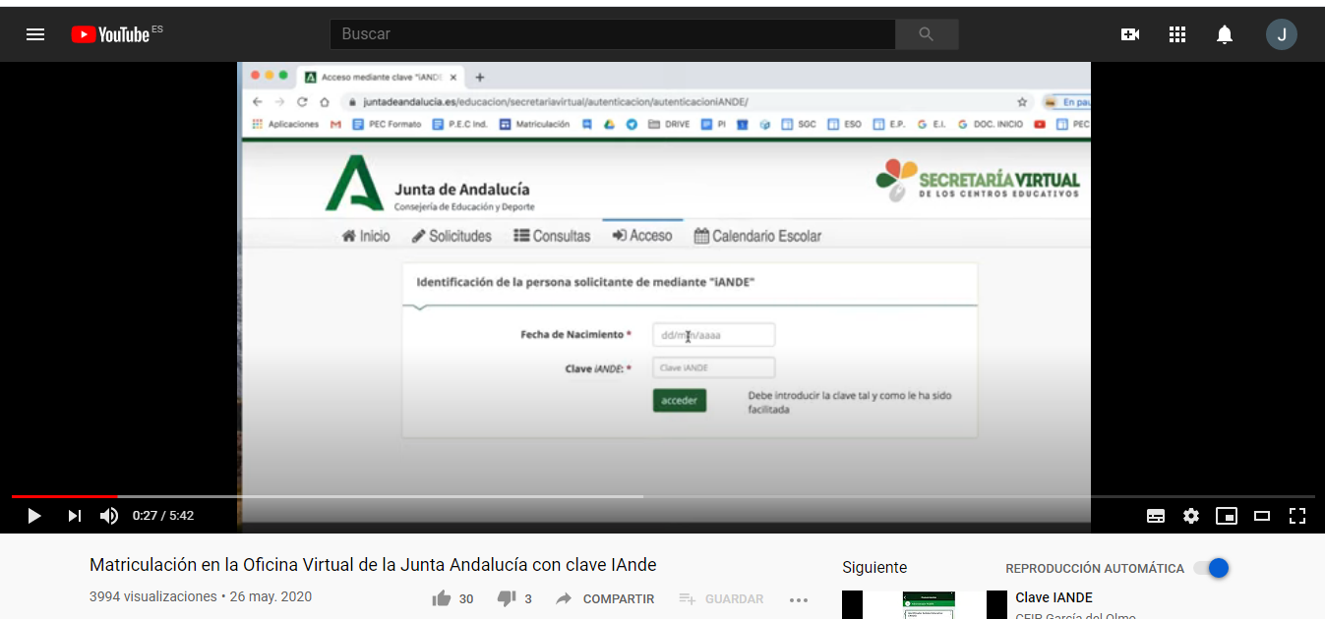Screen dimensions: 1325x619
Task: Click the Clave iANDE input field
Action: click(713, 367)
